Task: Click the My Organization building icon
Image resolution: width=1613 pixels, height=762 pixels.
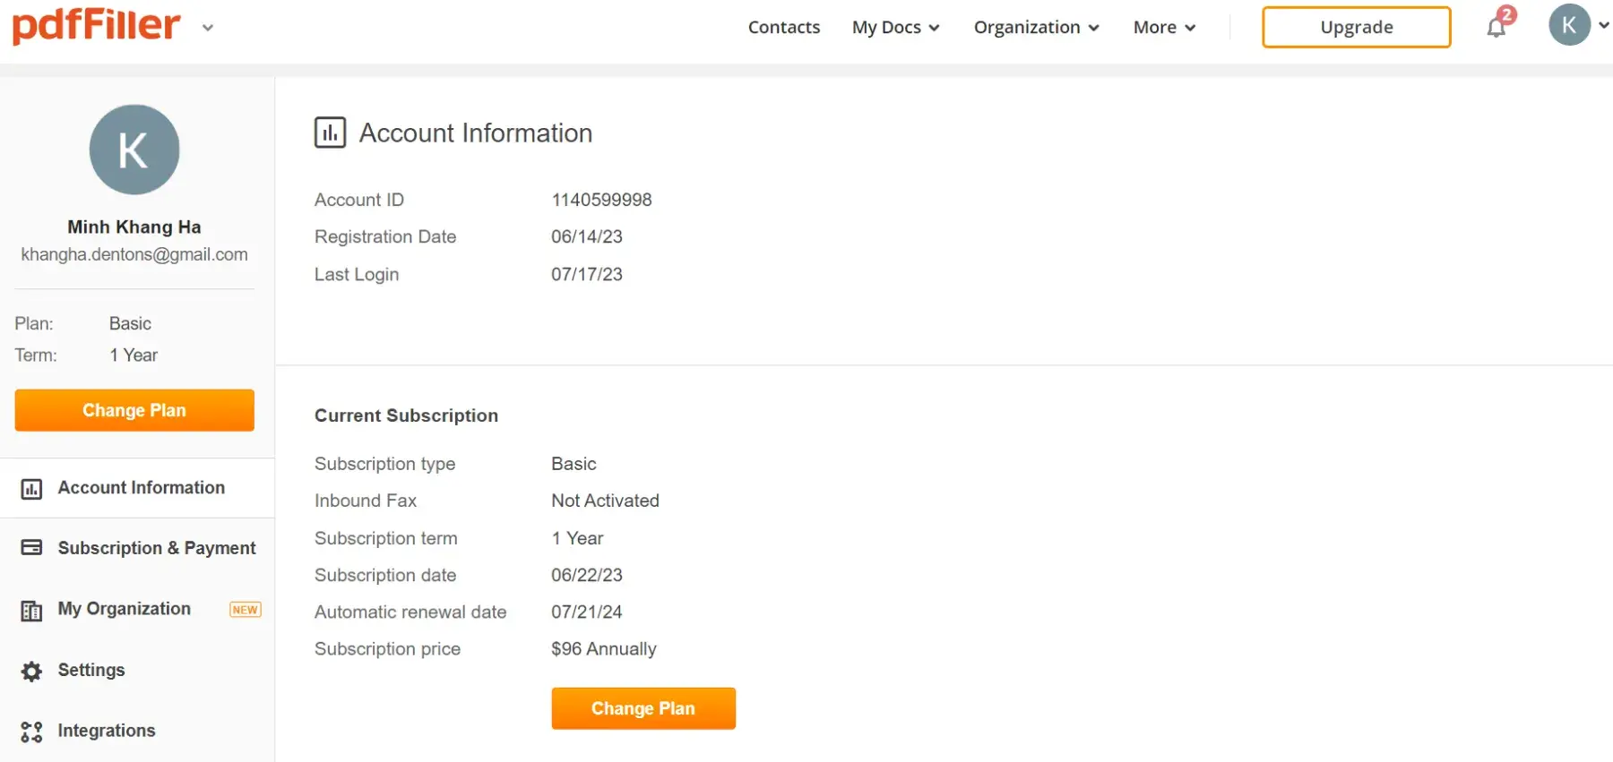Action: [31, 611]
